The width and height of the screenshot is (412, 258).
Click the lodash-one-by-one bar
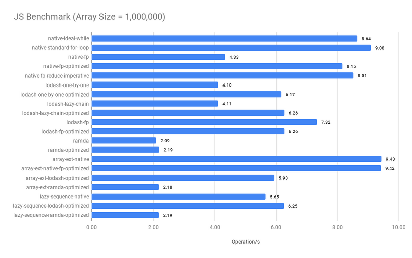[155, 85]
